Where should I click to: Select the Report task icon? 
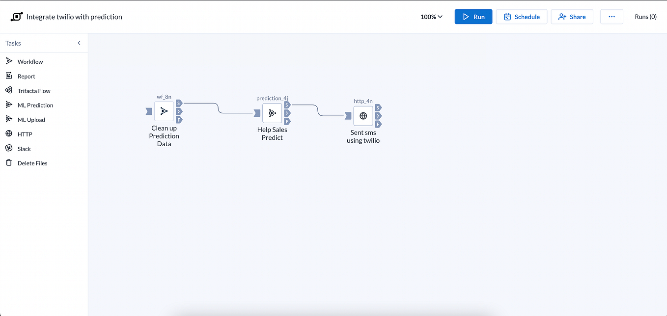(x=9, y=76)
